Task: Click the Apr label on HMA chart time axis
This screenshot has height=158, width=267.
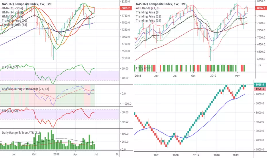Action: (x=75, y=154)
